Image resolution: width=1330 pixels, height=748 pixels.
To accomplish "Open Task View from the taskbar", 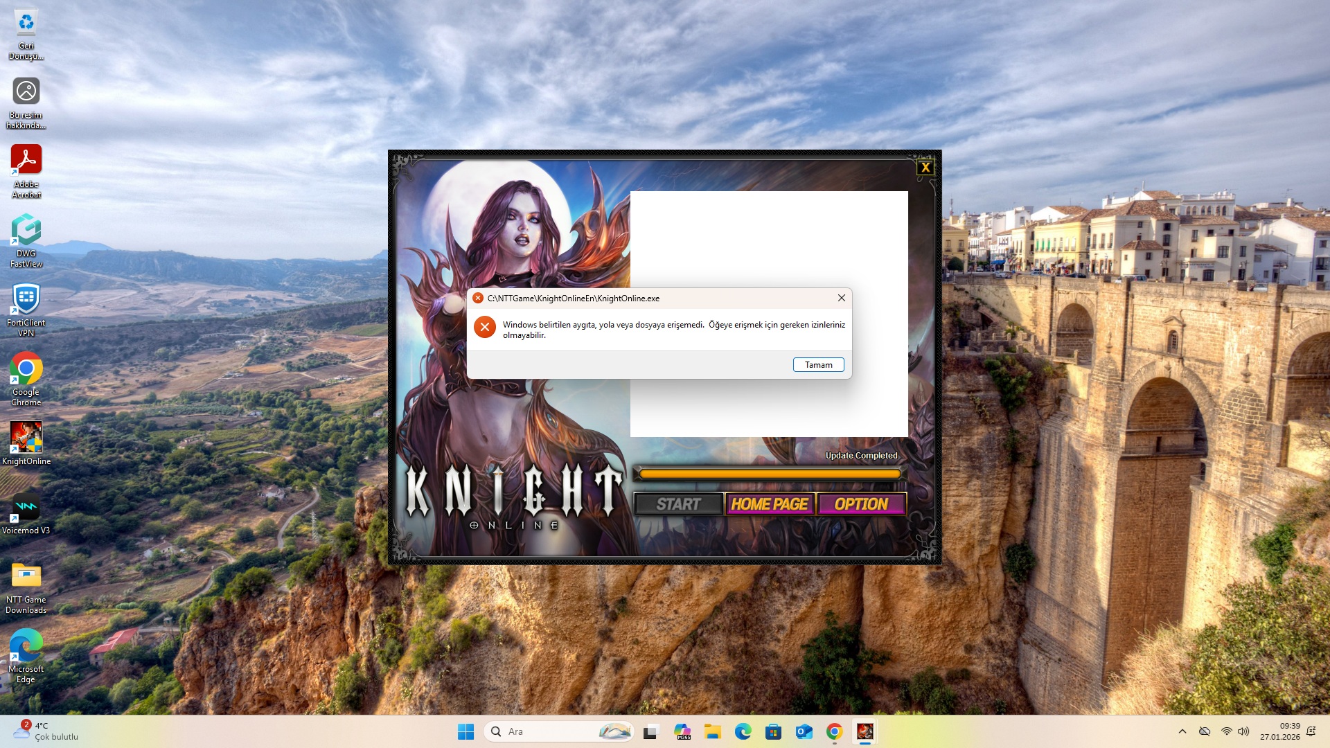I will click(x=650, y=731).
